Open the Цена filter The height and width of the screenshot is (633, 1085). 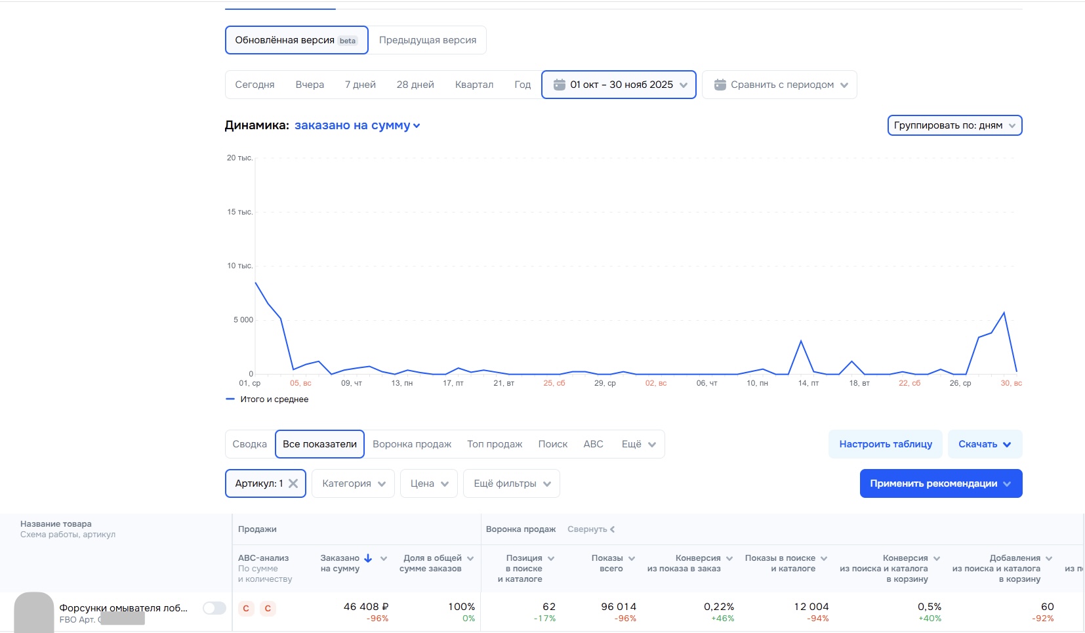429,483
